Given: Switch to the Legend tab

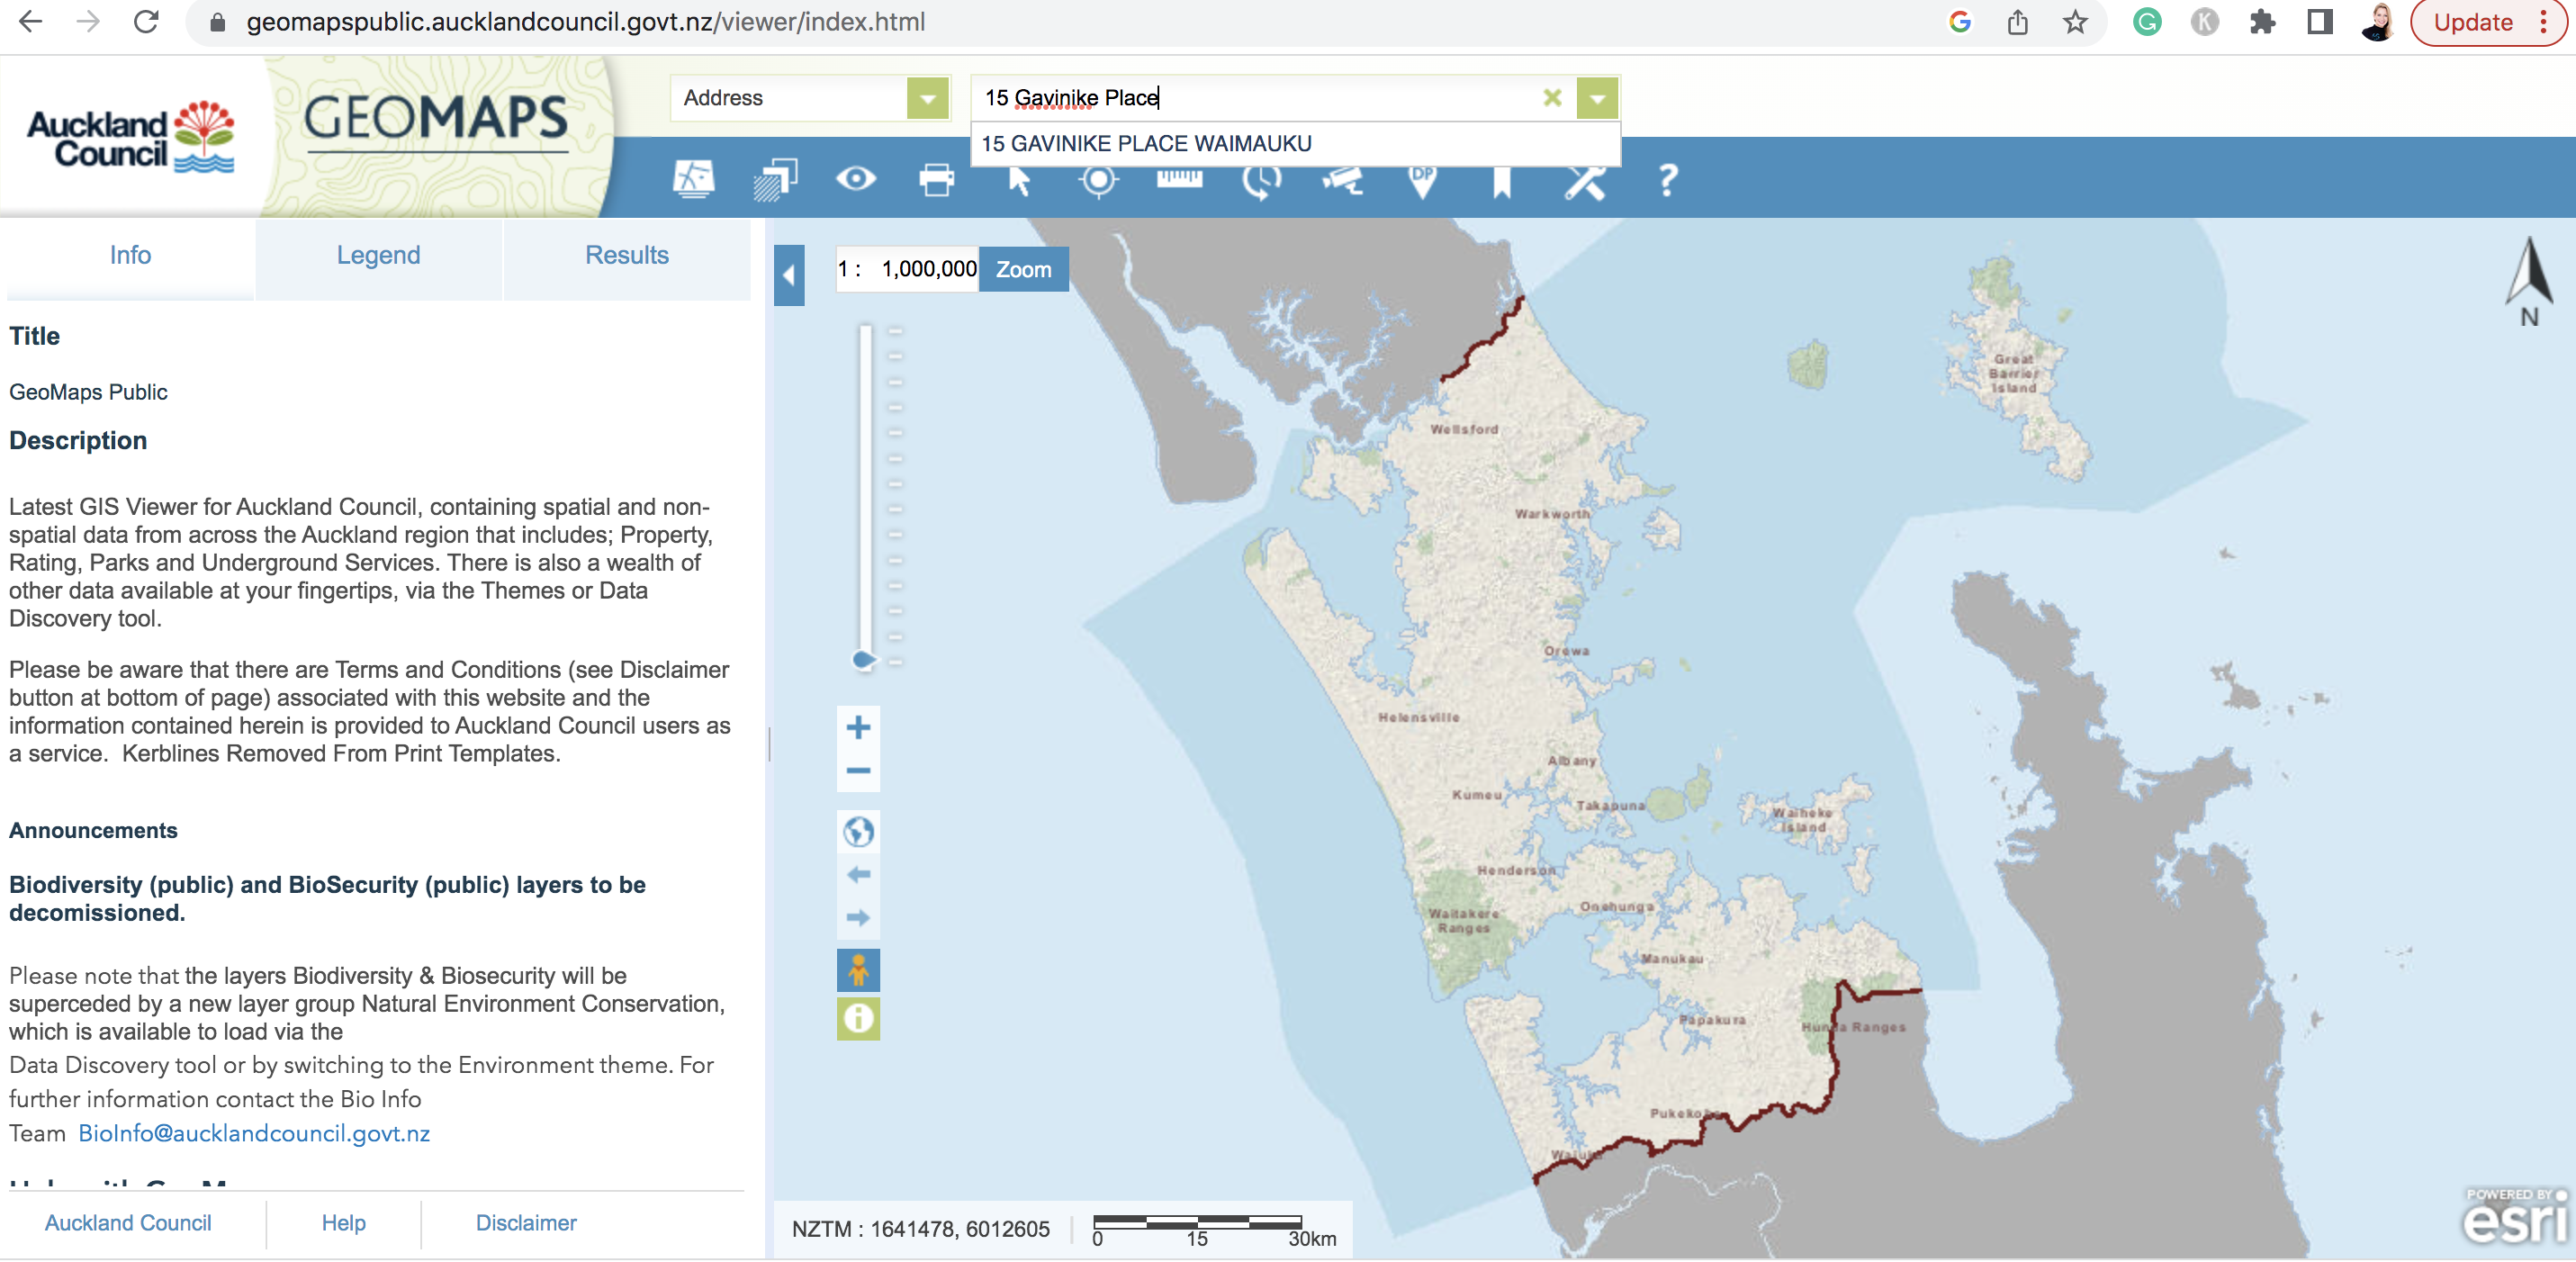Looking at the screenshot, I should click(x=378, y=256).
